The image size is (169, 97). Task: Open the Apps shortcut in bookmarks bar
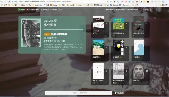click(4, 5)
